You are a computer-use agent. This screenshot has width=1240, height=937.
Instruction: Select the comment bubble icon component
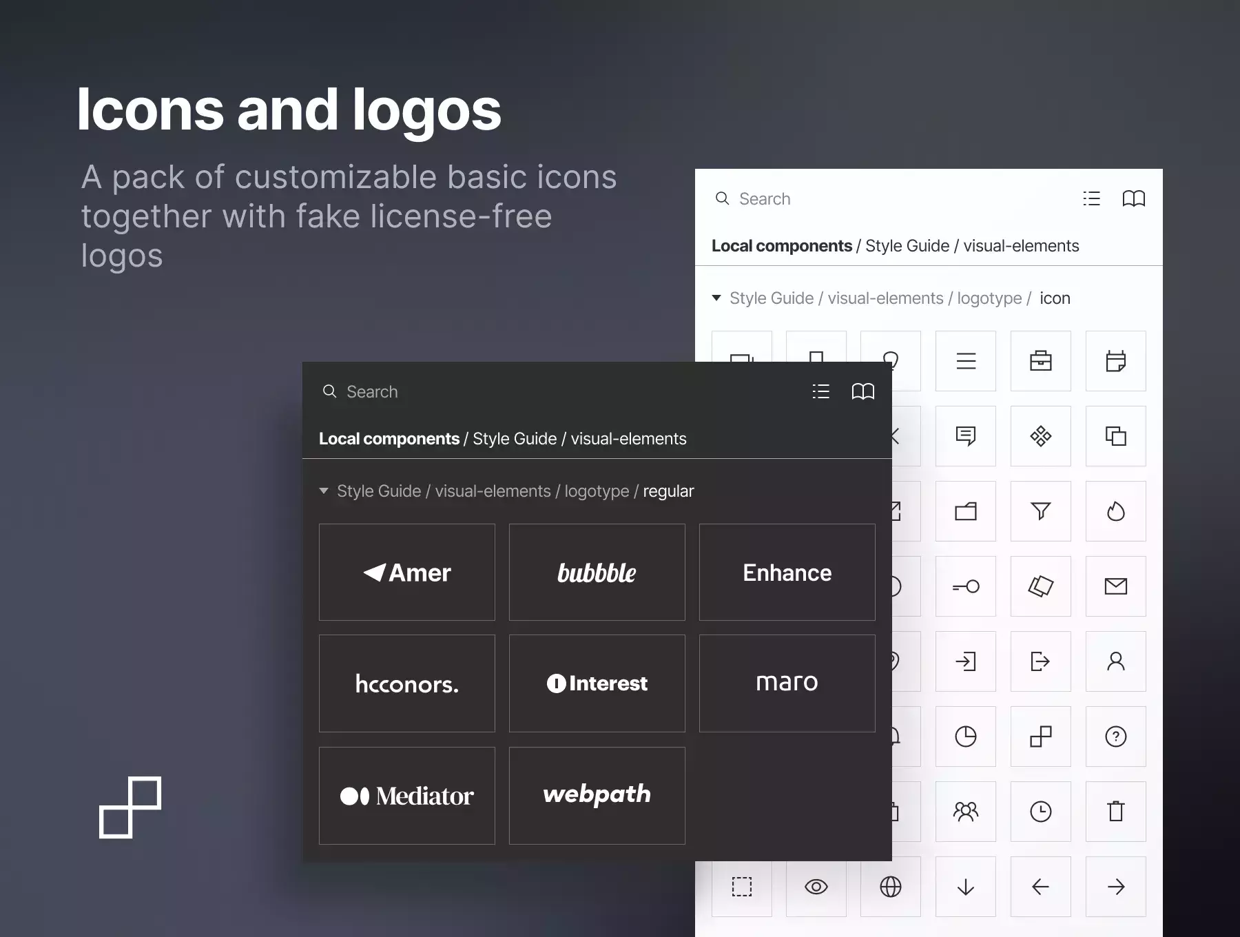966,436
